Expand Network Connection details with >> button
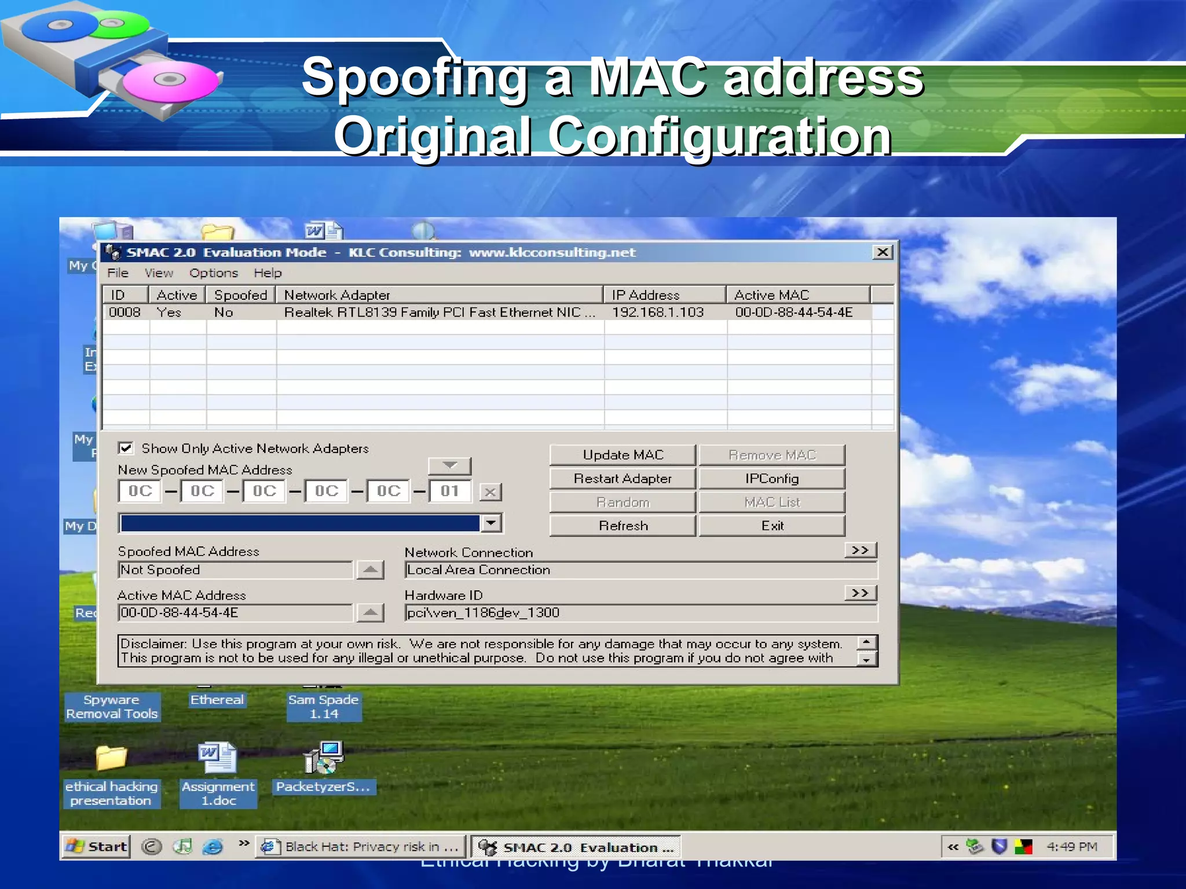This screenshot has height=889, width=1186. click(x=860, y=550)
